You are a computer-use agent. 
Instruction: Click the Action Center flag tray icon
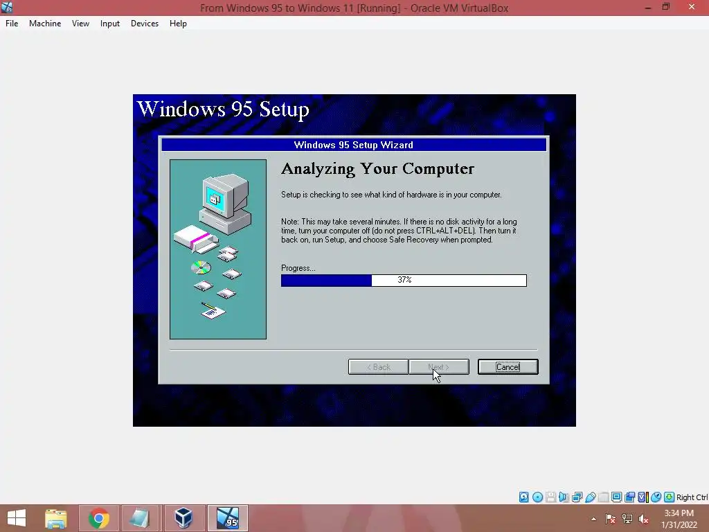pos(610,519)
